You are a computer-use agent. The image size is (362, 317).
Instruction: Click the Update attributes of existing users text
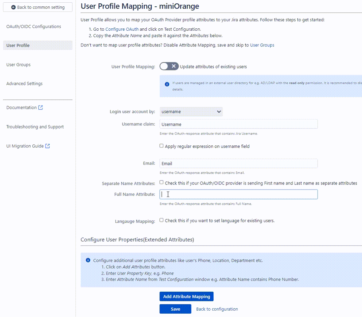pyautogui.click(x=213, y=66)
